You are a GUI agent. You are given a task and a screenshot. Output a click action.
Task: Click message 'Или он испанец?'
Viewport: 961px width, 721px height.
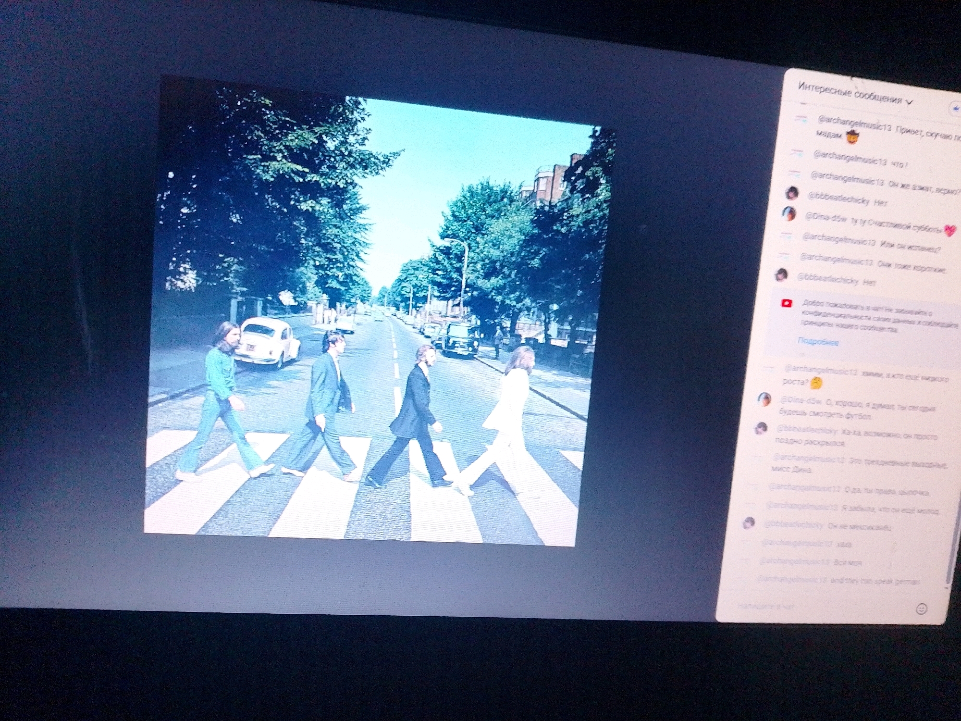pyautogui.click(x=910, y=247)
